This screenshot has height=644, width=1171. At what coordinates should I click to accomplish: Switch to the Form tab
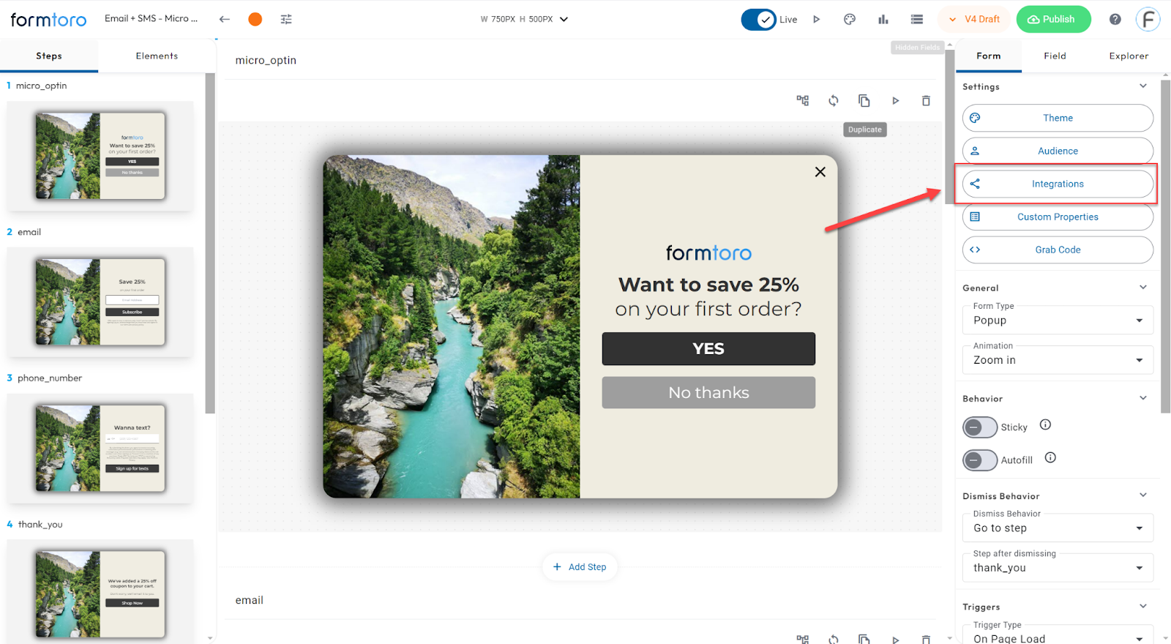point(988,56)
